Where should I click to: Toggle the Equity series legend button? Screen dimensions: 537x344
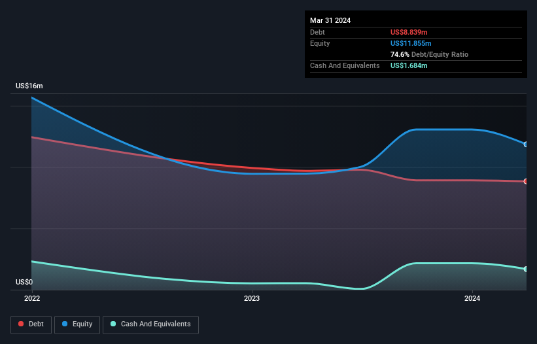click(x=77, y=324)
